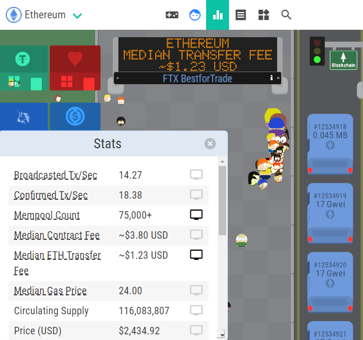Image resolution: width=363 pixels, height=340 pixels.
Task: Open Broadcasted Tx/Sec stat description
Action: click(x=56, y=175)
